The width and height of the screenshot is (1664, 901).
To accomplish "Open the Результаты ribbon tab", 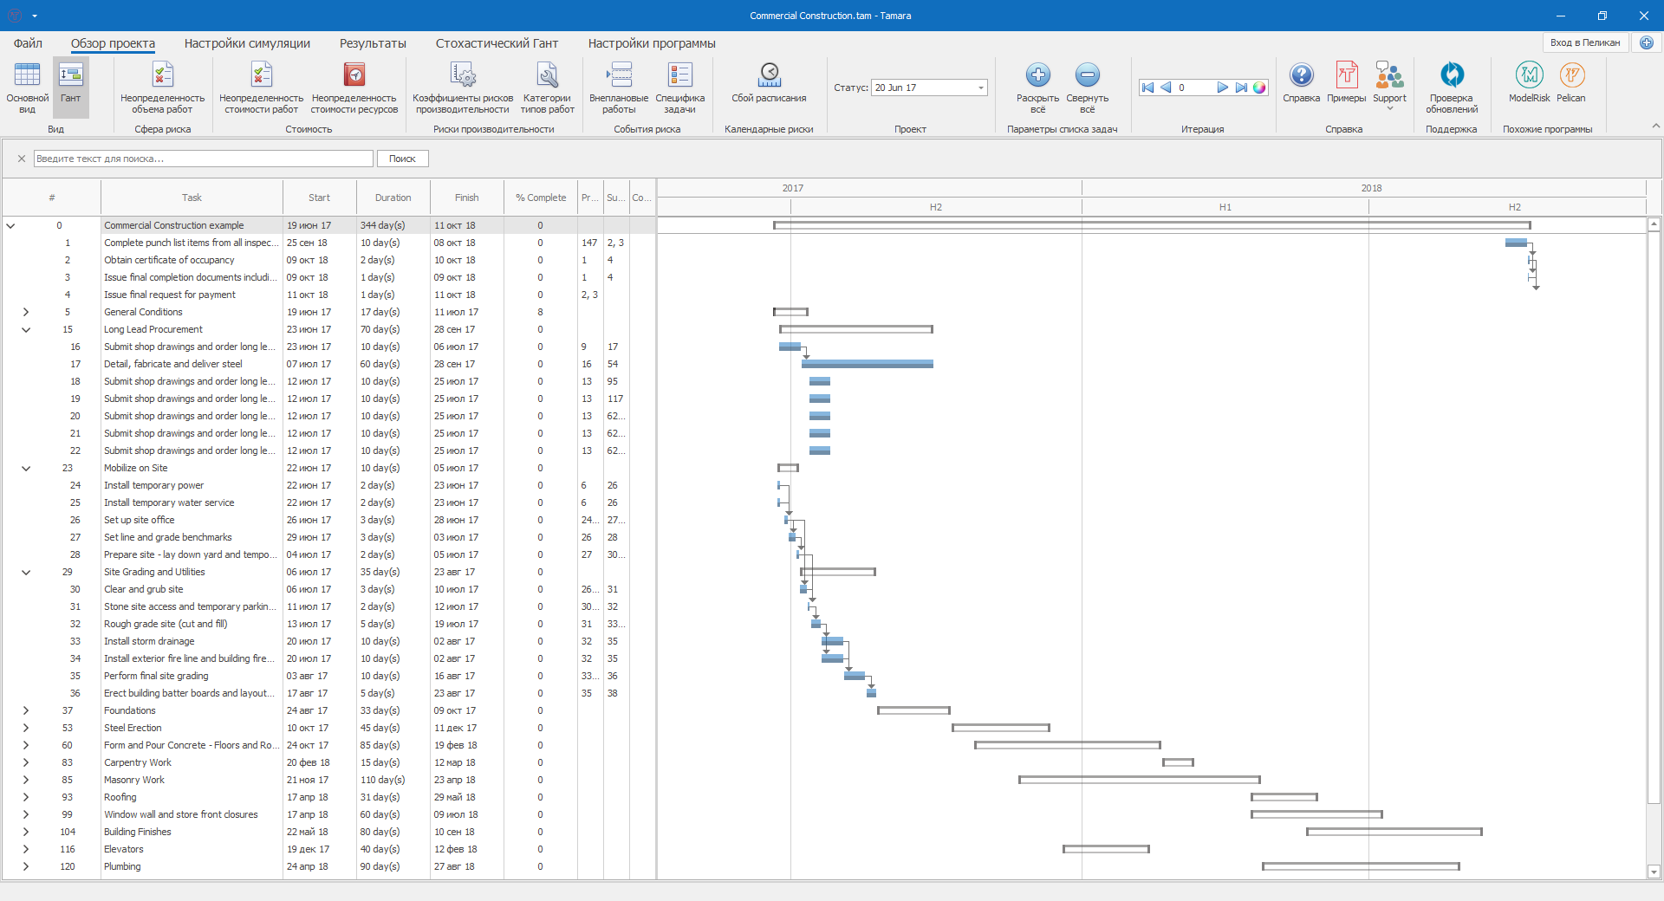I will [373, 43].
